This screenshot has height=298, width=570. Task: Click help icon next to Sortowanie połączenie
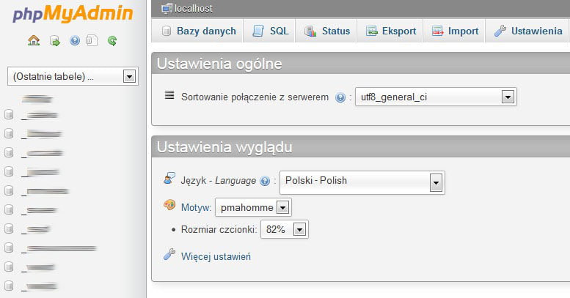pyautogui.click(x=340, y=97)
